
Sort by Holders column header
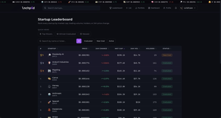[x=151, y=49]
